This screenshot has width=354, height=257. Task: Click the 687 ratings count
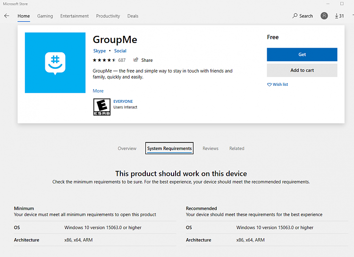(122, 60)
